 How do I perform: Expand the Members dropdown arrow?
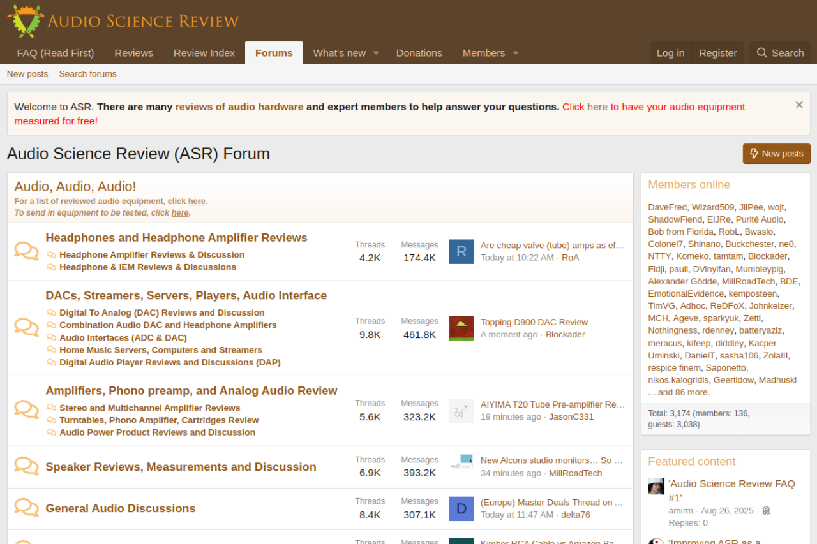[515, 53]
